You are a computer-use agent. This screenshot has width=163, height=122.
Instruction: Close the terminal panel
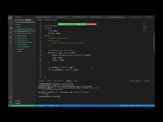(153, 81)
